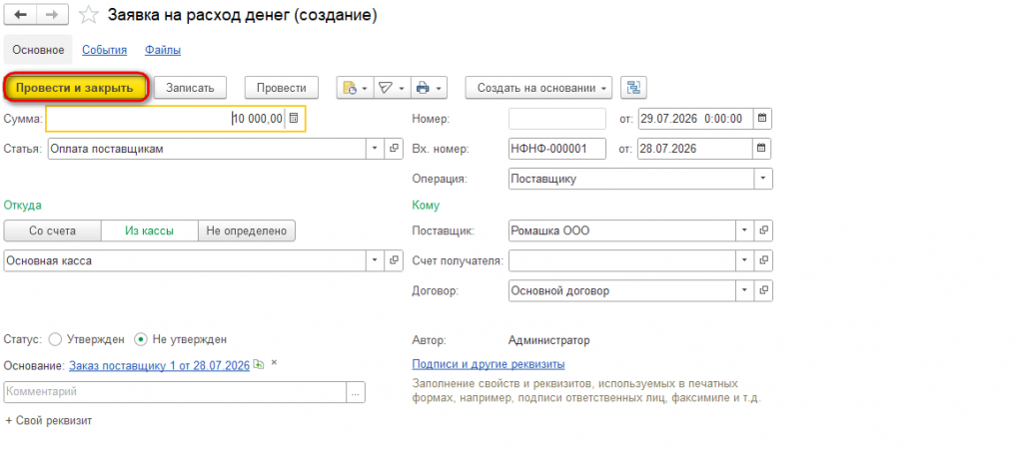1023x450 pixels.
Task: Click into the Комментарий input field
Action: 176,392
